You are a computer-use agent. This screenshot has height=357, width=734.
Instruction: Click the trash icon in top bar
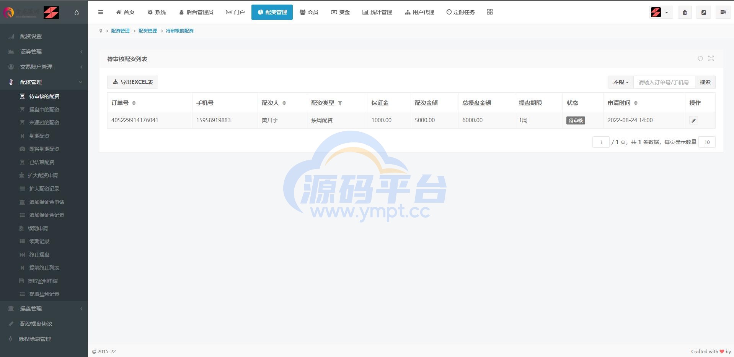click(685, 13)
